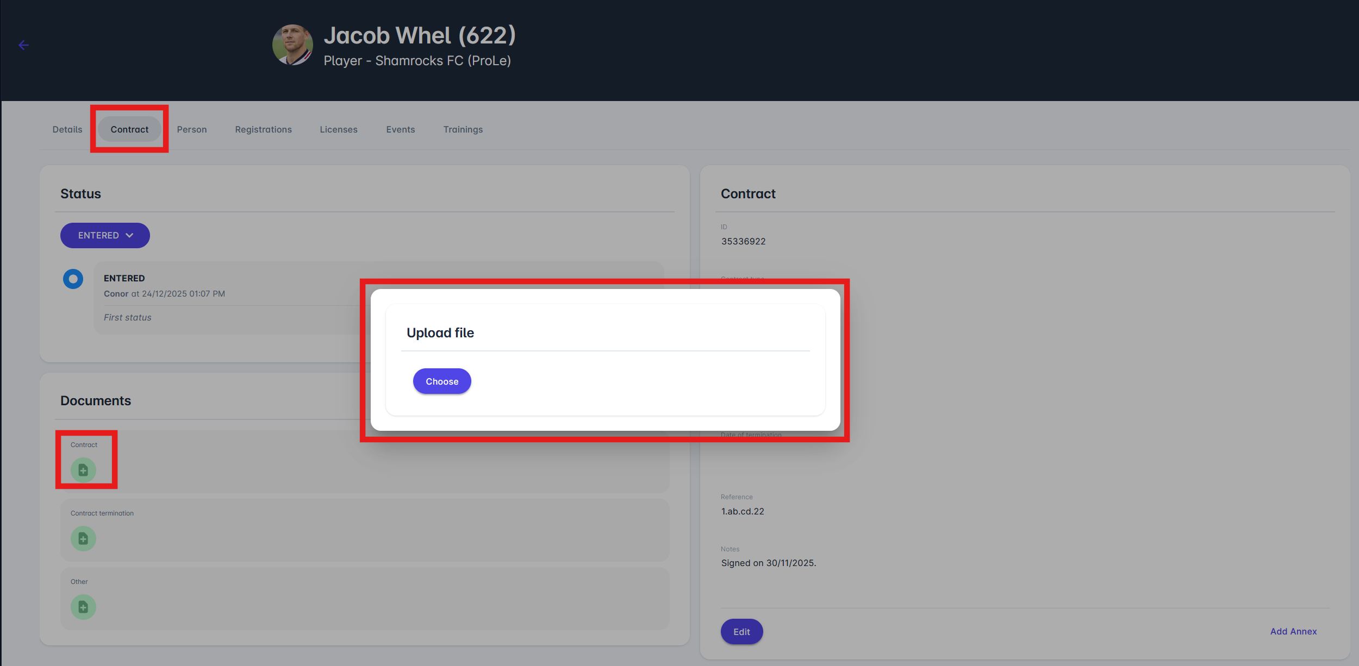Add a Contract document file
The height and width of the screenshot is (666, 1359).
83,470
